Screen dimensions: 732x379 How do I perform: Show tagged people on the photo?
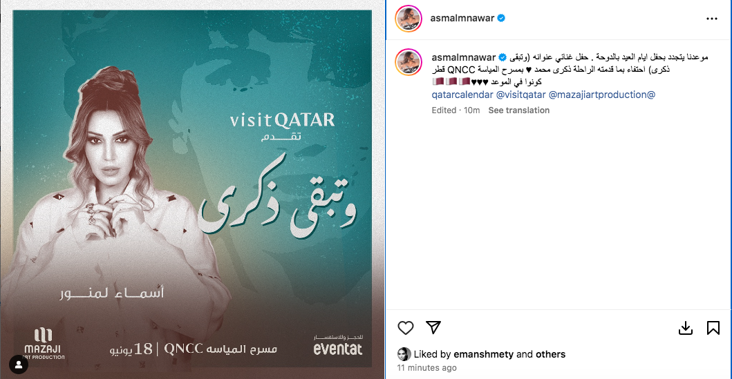coord(19,365)
